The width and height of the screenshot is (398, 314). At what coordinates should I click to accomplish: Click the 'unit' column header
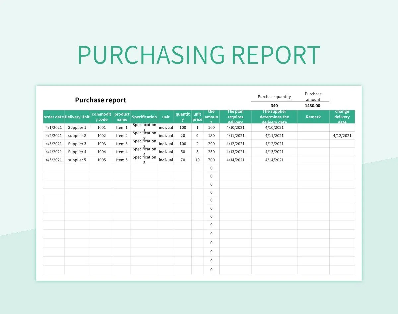pyautogui.click(x=166, y=117)
